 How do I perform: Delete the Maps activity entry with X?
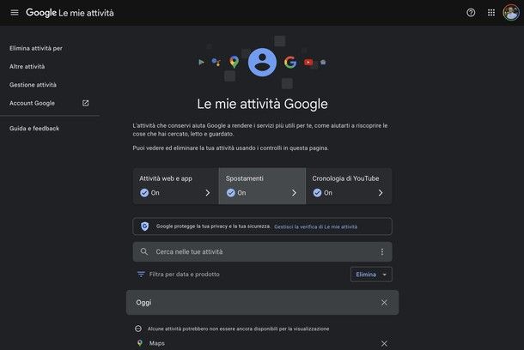[x=384, y=343]
